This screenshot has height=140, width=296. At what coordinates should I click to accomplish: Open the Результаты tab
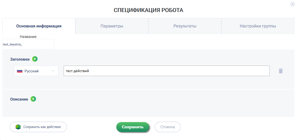(185, 26)
